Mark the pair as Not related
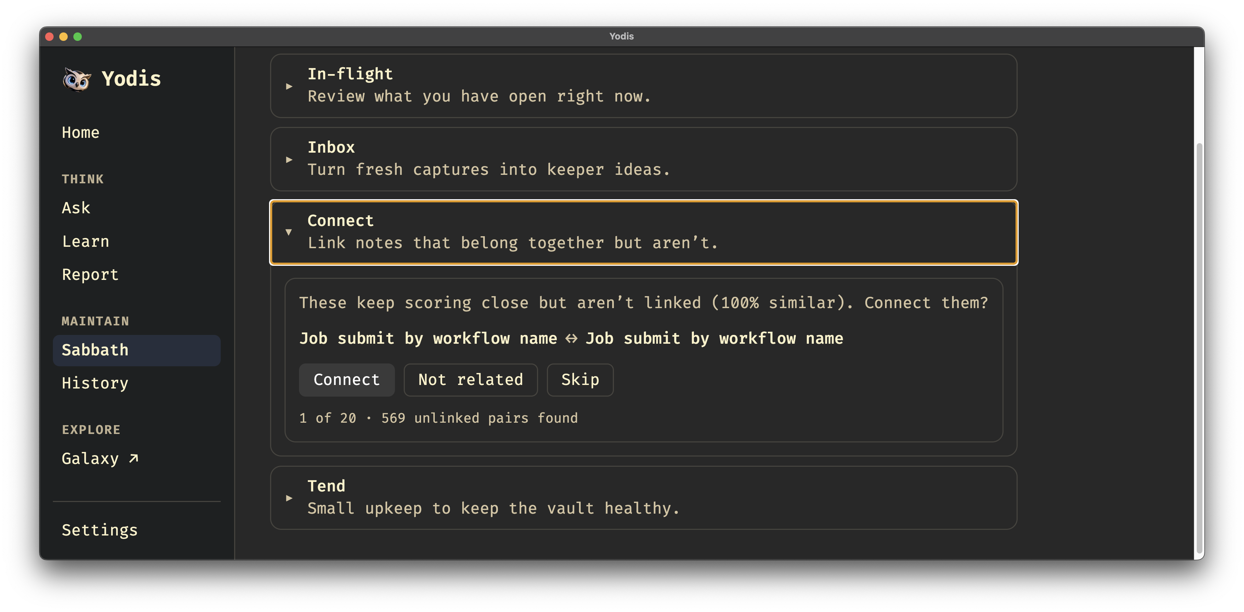This screenshot has width=1244, height=612. click(470, 380)
